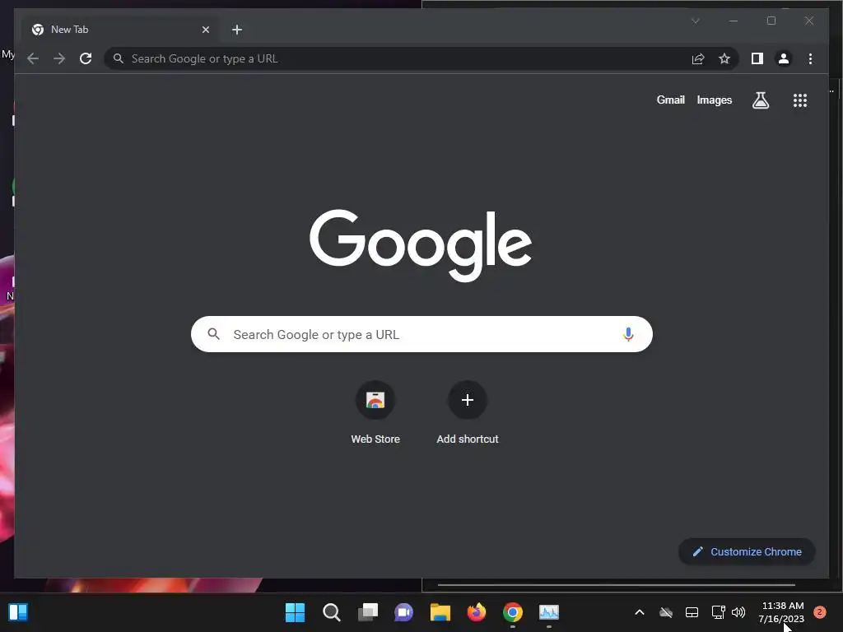Open taskbar Search

point(331,612)
